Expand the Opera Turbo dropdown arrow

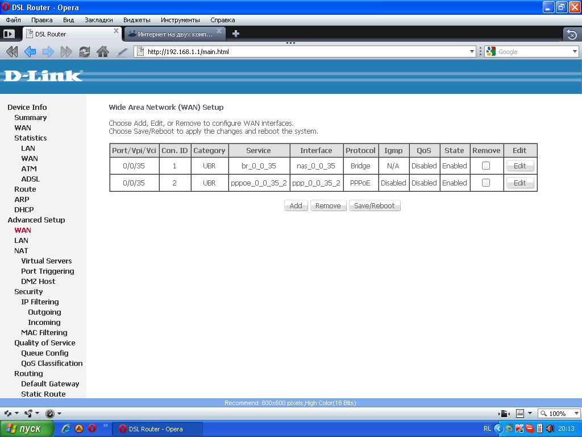click(59, 413)
